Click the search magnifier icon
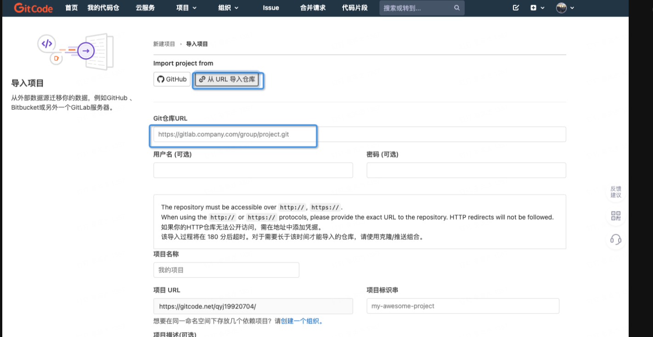This screenshot has height=337, width=653. [x=457, y=8]
